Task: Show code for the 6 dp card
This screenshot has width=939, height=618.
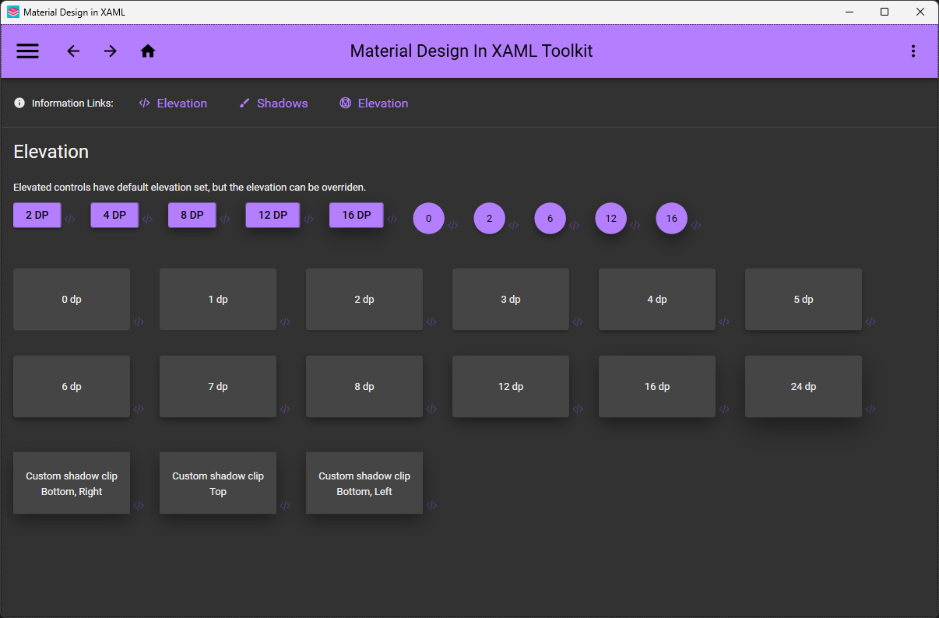Action: [139, 409]
